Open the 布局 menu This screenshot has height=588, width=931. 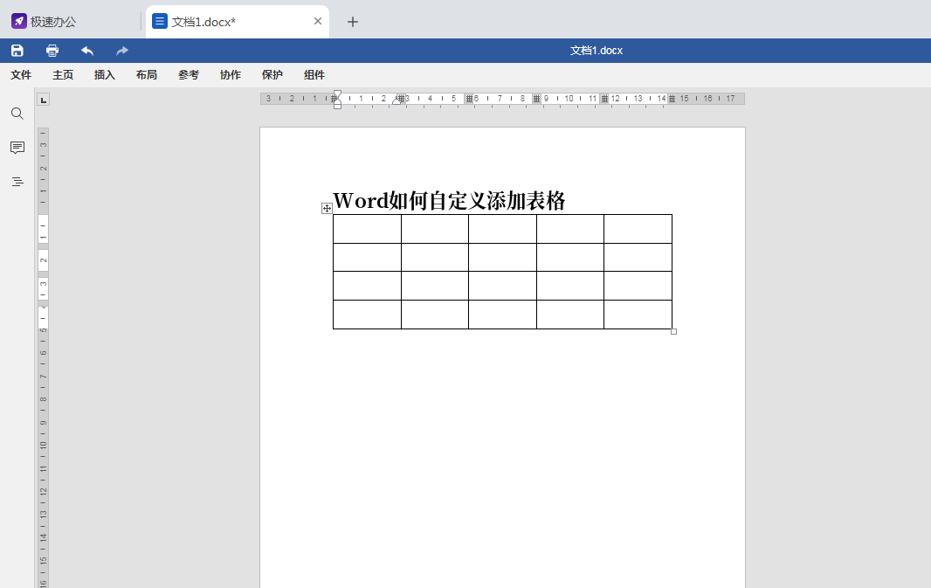[x=147, y=75]
